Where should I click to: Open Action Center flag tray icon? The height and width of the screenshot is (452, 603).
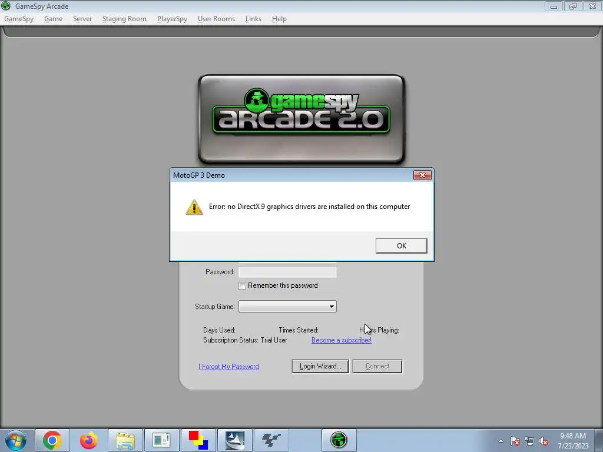coord(515,441)
